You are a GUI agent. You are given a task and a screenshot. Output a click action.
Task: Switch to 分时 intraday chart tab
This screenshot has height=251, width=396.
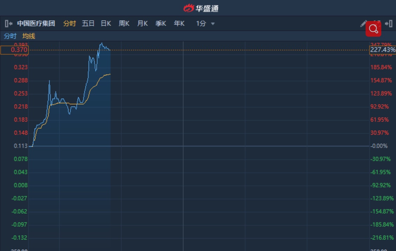click(x=69, y=24)
